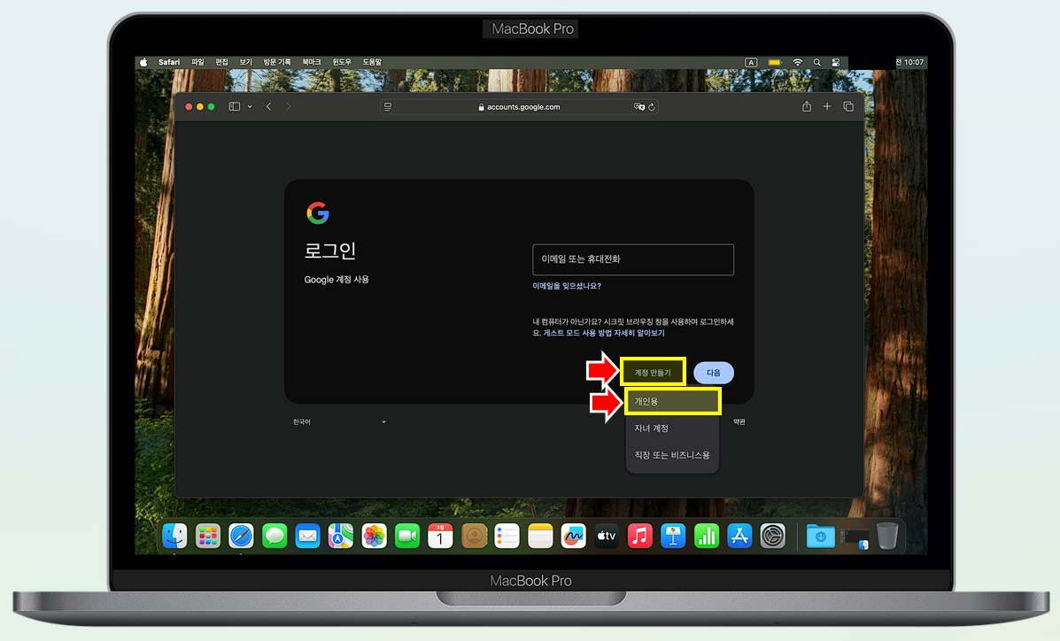Viewport: 1060px width, 641px height.
Task: Open a new tab with plus icon
Action: click(x=827, y=107)
